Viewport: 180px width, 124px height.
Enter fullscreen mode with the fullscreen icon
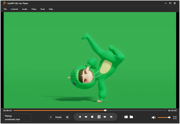tap(175, 117)
